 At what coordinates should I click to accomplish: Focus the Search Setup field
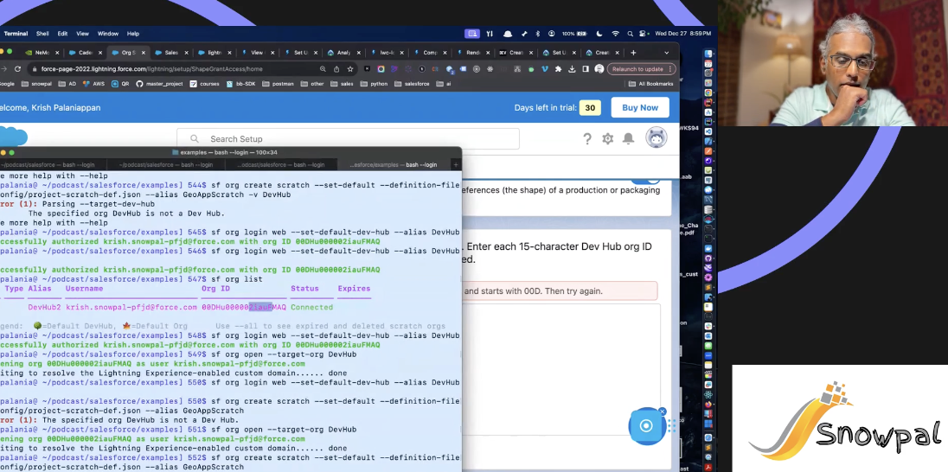(x=348, y=139)
